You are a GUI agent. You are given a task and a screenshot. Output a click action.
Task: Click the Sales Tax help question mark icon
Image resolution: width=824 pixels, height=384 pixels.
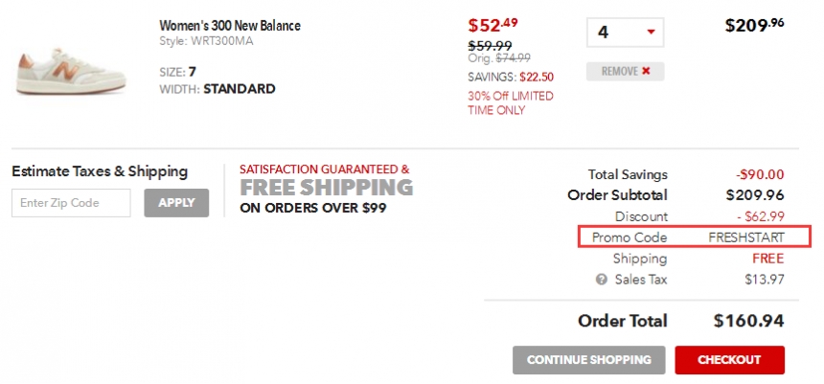(x=601, y=280)
